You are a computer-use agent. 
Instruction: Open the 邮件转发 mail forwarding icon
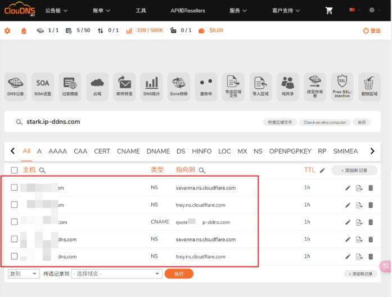pos(124,87)
